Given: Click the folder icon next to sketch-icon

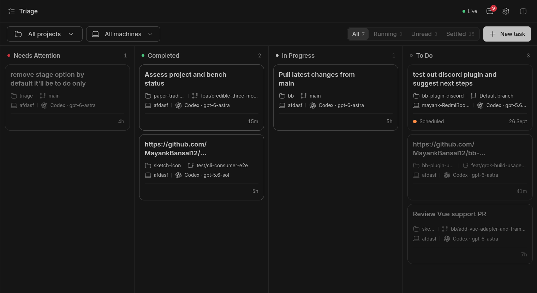Looking at the screenshot, I should [x=148, y=166].
